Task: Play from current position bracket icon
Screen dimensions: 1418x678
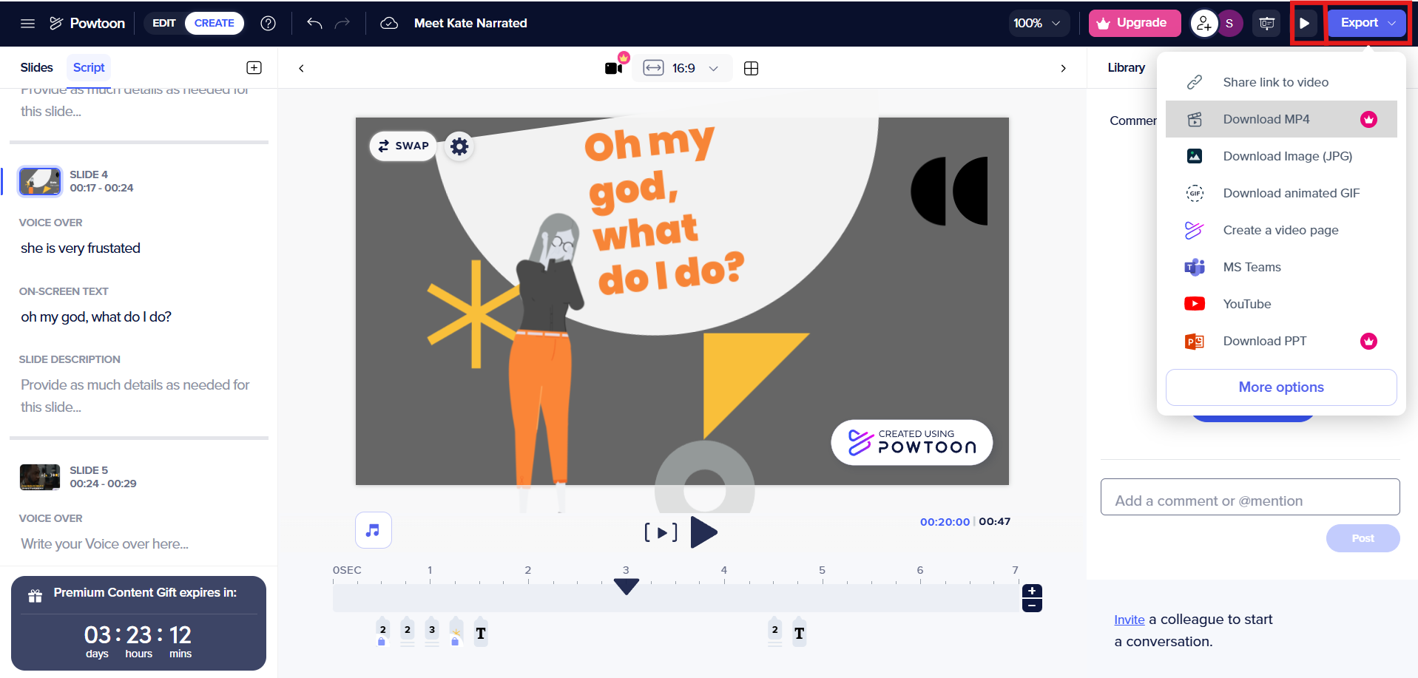Action: tap(661, 532)
